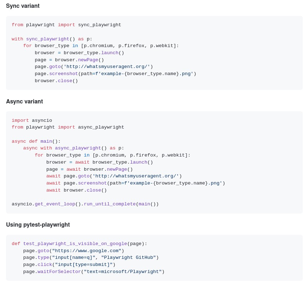The width and height of the screenshot is (307, 284).
Task: Click the 'Using pytest-playwright' heading
Action: (38, 225)
